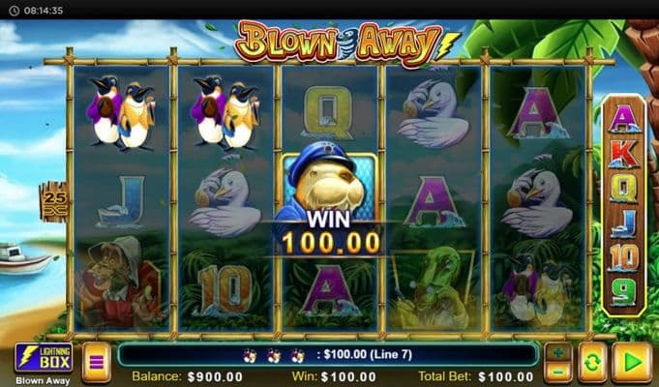This screenshot has width=659, height=387.
Task: Click the orange 10 in side paytable
Action: (624, 257)
